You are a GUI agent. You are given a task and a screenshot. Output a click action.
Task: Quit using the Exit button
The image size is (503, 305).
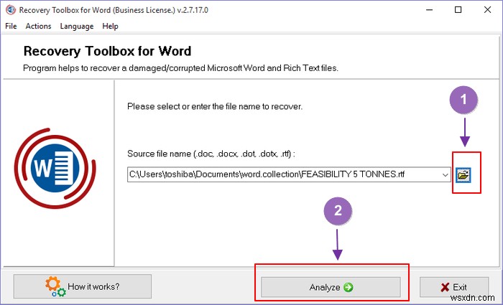pos(454,287)
